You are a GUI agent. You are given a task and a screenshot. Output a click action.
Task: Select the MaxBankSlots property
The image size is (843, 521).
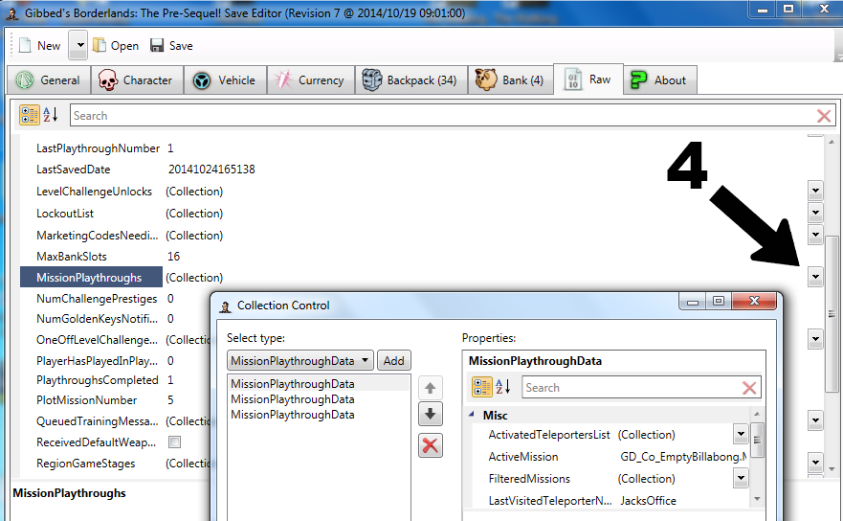point(72,257)
